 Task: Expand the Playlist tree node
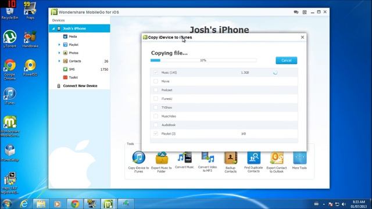click(x=59, y=45)
